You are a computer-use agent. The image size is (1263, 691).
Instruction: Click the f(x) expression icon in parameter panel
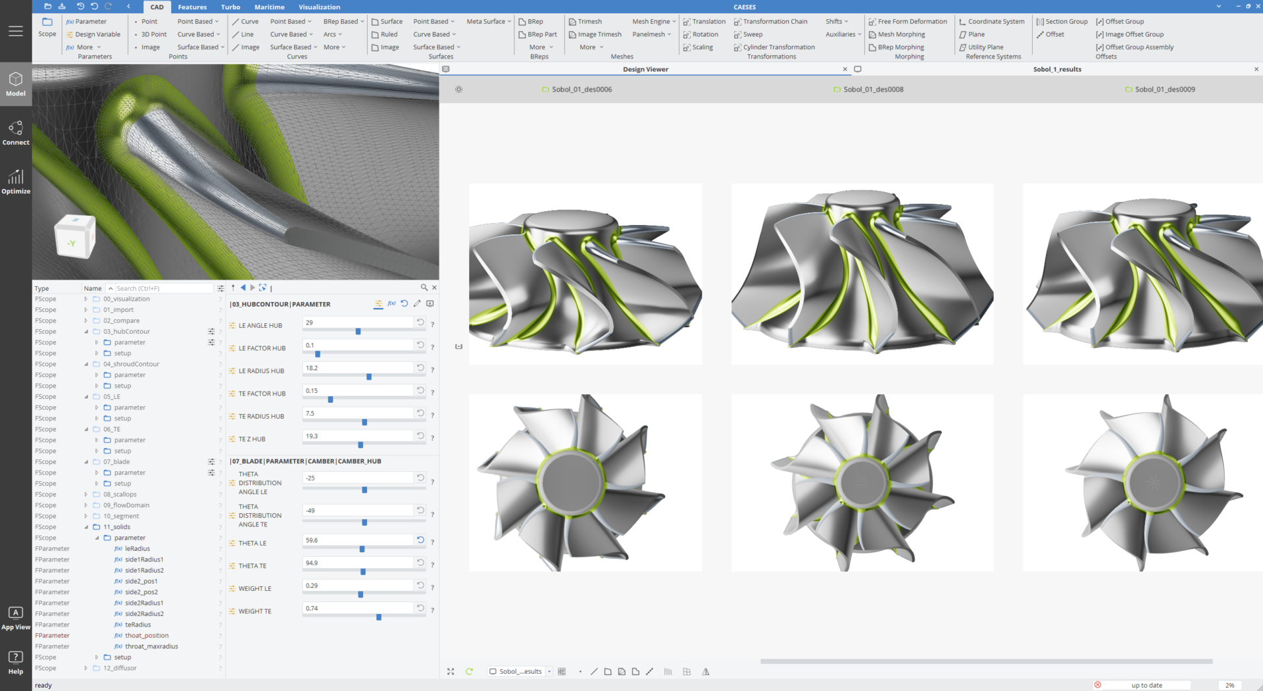(392, 303)
